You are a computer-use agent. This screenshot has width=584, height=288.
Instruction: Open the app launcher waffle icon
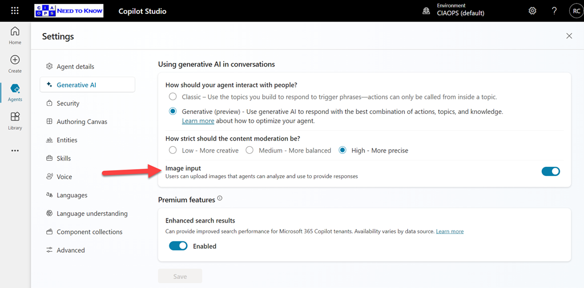15,11
